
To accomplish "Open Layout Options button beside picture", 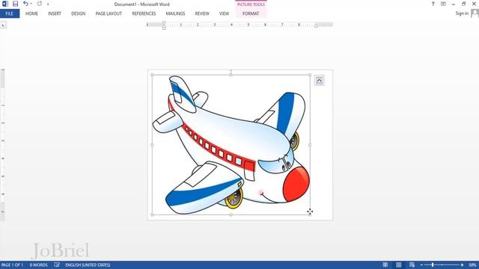I will (x=320, y=81).
